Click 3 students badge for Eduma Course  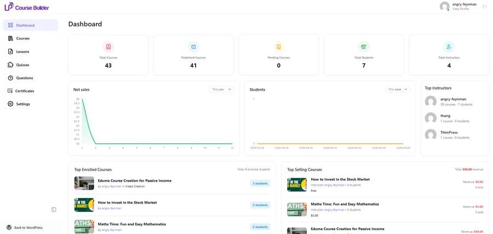(260, 183)
